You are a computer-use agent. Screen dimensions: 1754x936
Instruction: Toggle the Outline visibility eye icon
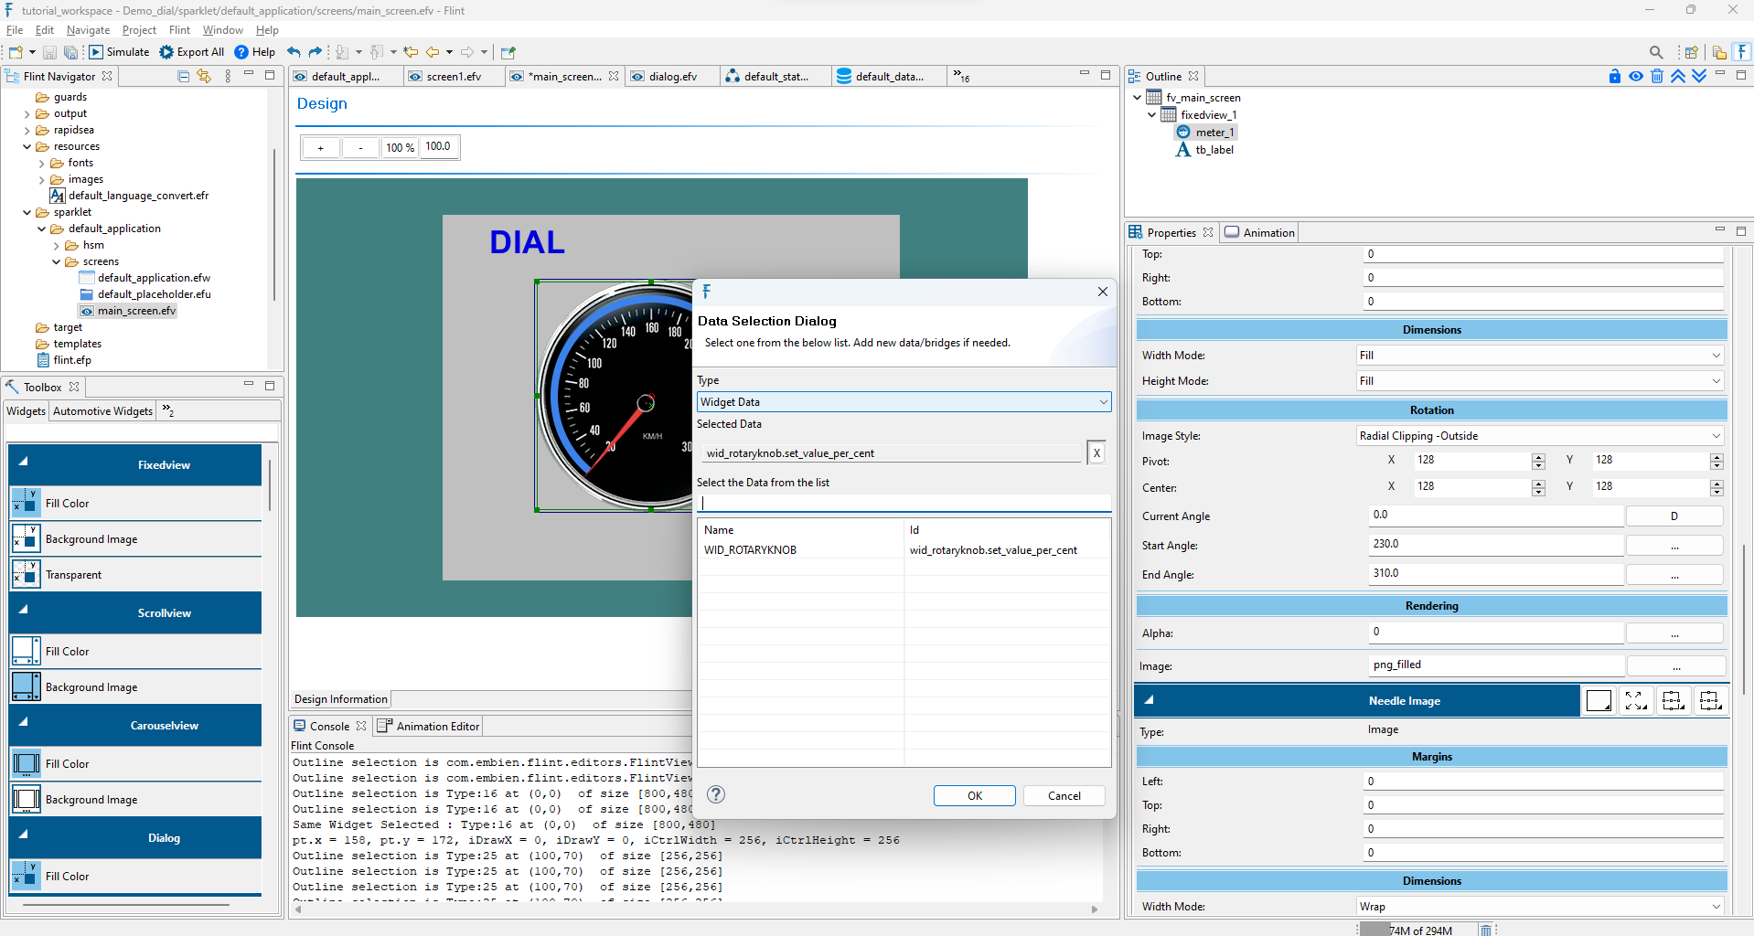(x=1636, y=76)
